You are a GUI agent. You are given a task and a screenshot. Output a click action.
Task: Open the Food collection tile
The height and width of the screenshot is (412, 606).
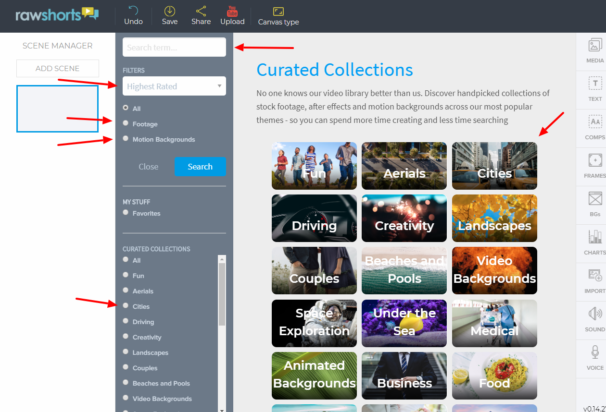click(494, 376)
